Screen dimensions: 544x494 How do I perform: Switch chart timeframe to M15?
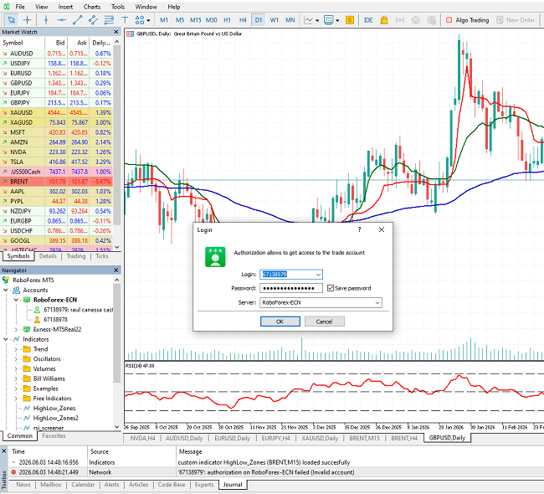point(196,20)
